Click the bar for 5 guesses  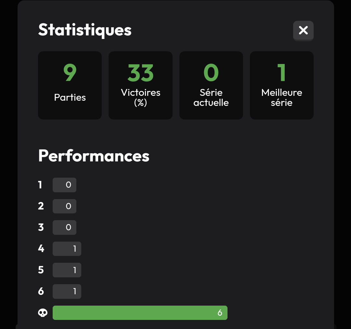point(67,270)
